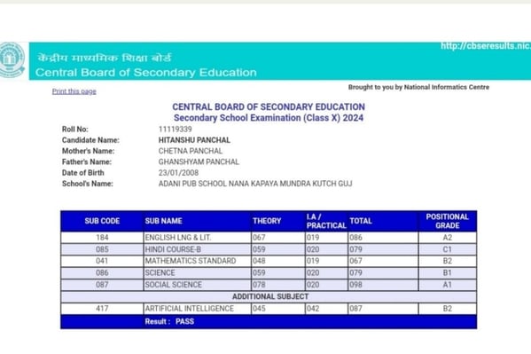Click the 'Print this page' link
Image resolution: width=531 pixels, height=354 pixels.
[74, 91]
